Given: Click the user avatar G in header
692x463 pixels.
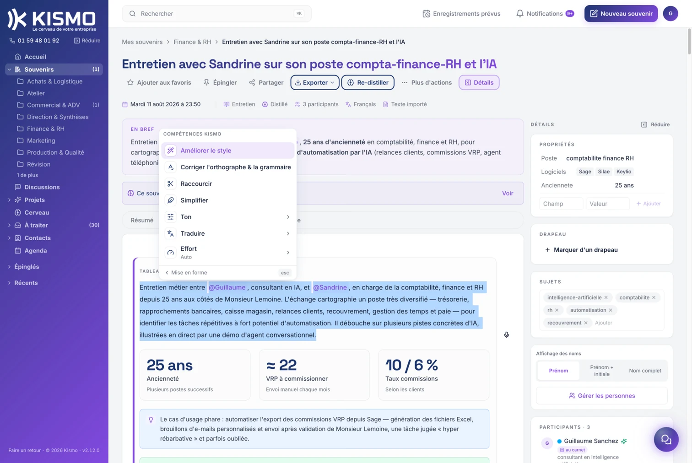Looking at the screenshot, I should 670,14.
